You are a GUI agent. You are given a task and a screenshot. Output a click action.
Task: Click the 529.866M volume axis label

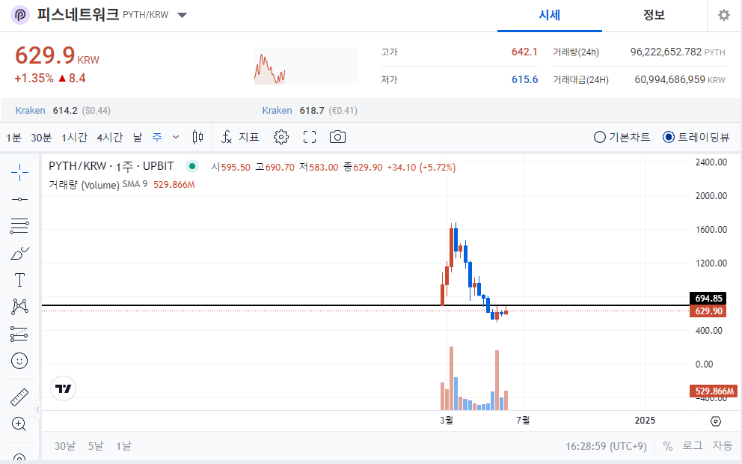click(x=714, y=391)
